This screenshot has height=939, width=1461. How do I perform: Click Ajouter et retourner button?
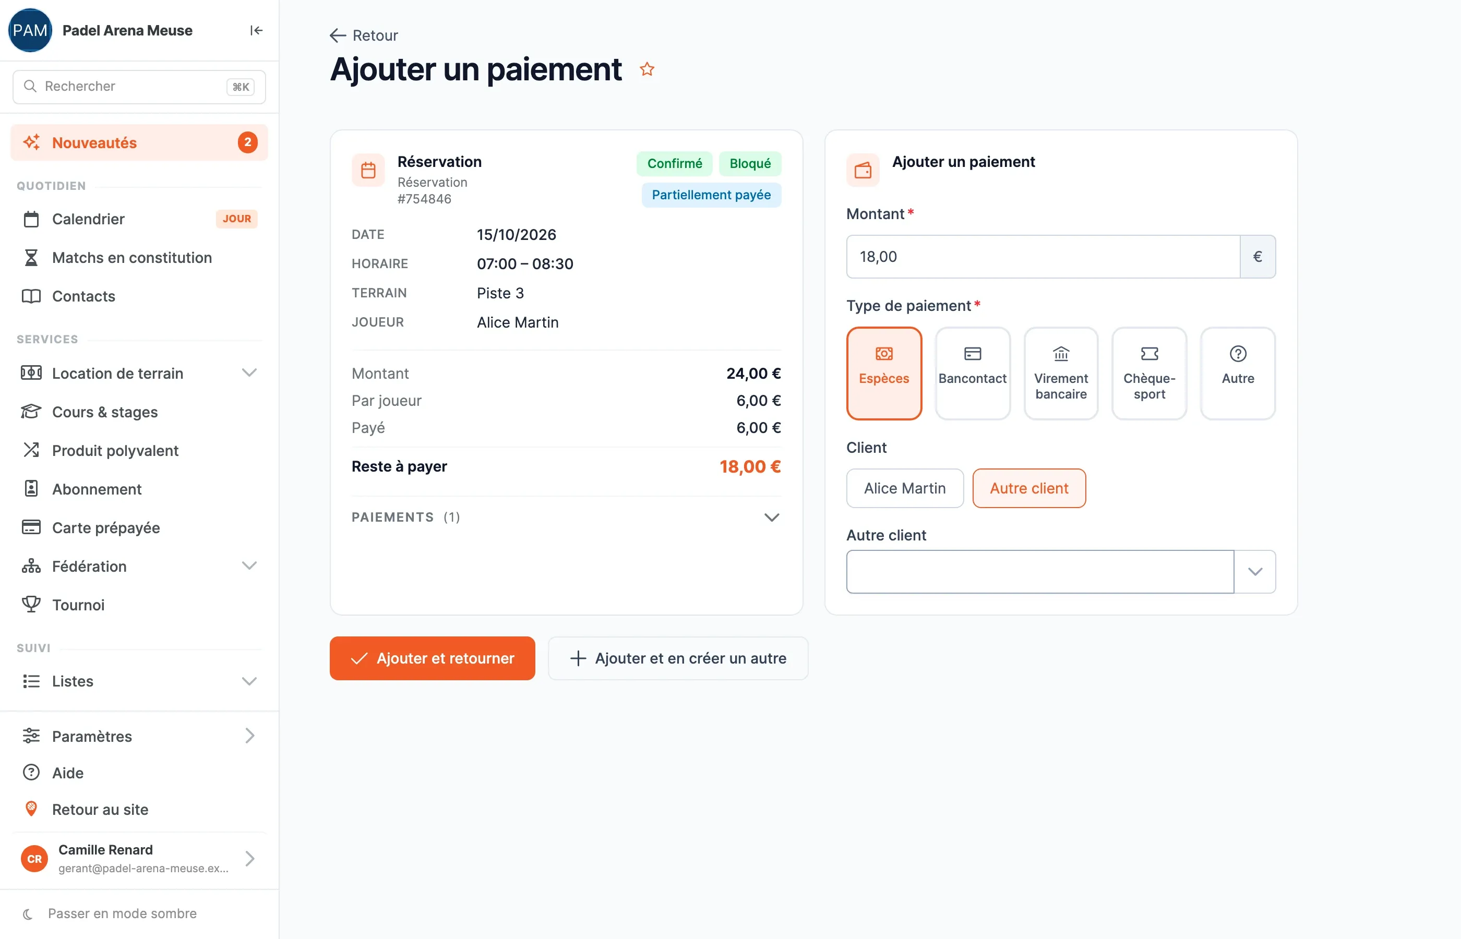pos(433,658)
